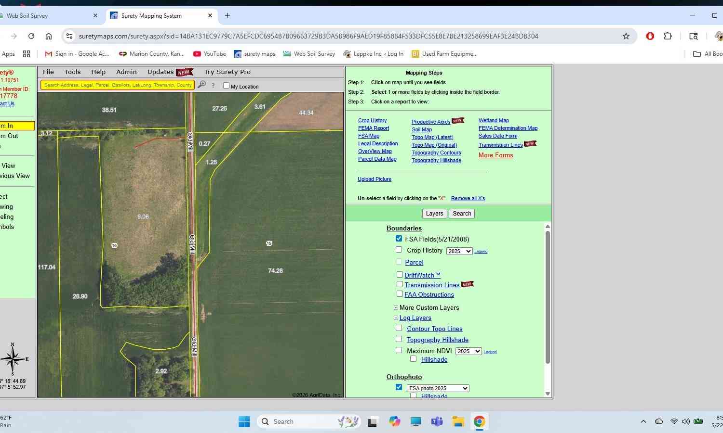
Task: Enable the Topography Hillshade checkbox
Action: (399, 339)
